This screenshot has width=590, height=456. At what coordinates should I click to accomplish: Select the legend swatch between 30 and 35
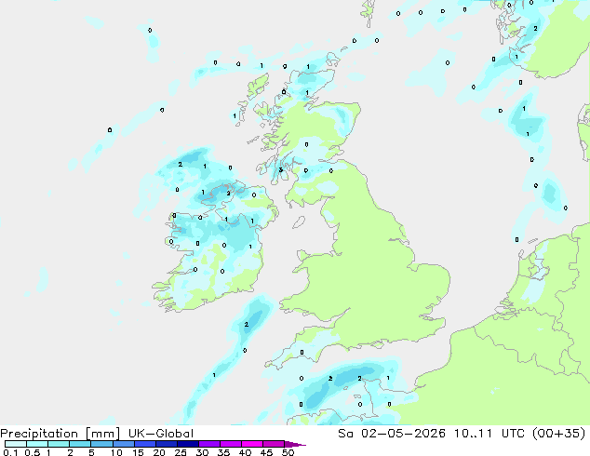click(208, 444)
